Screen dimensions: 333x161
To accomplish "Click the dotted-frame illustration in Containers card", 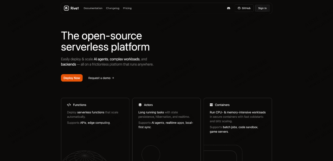I will (223, 153).
